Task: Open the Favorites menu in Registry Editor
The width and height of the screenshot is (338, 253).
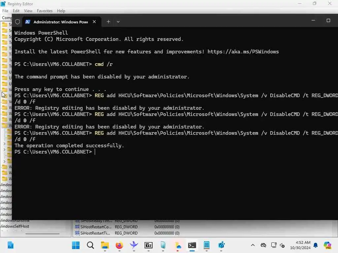Action: tap(45, 11)
